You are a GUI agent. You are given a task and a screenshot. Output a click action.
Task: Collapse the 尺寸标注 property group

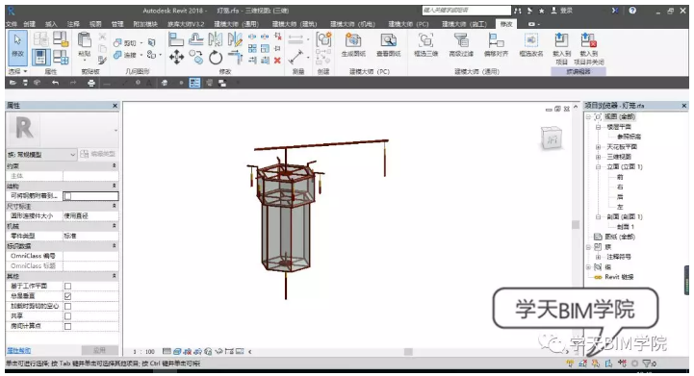click(115, 206)
